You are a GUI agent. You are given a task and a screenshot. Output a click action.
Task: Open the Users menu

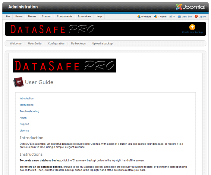pyautogui.click(x=19, y=16)
